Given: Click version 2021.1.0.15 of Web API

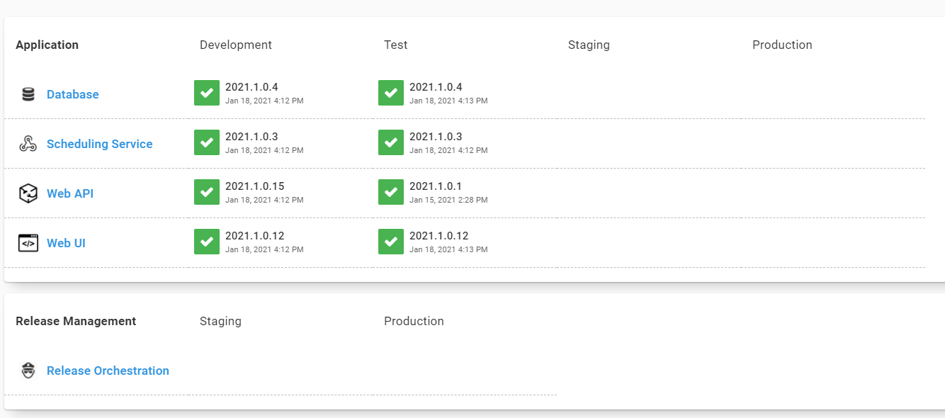Looking at the screenshot, I should [x=254, y=186].
